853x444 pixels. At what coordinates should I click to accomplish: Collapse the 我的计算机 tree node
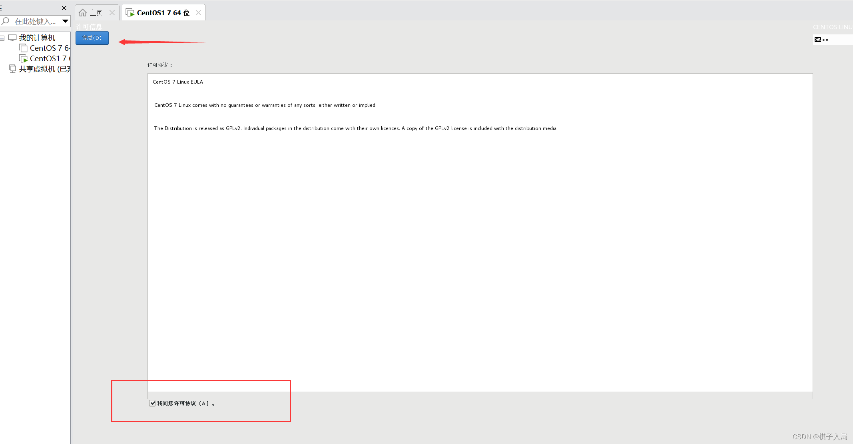[2, 38]
